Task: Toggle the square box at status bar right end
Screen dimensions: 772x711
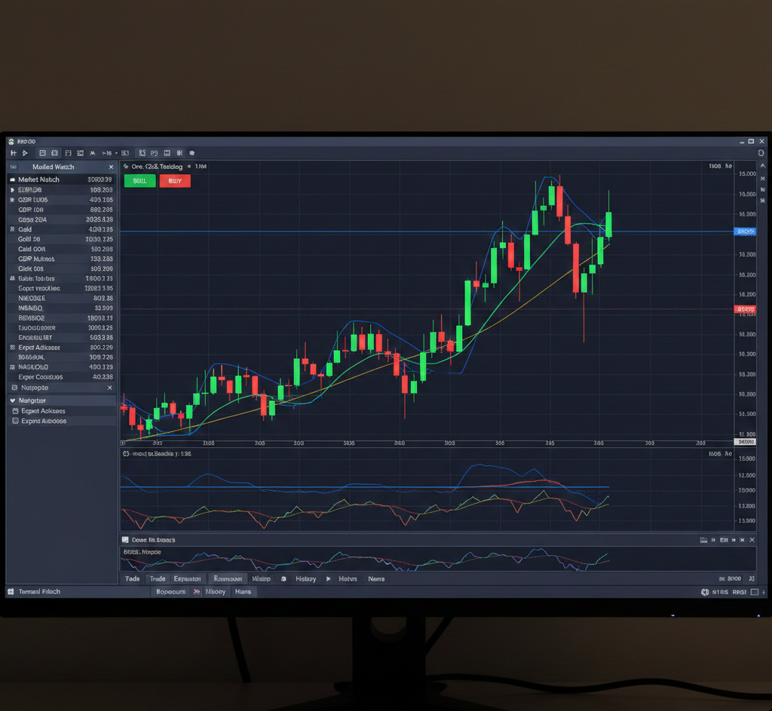Action: coord(755,593)
